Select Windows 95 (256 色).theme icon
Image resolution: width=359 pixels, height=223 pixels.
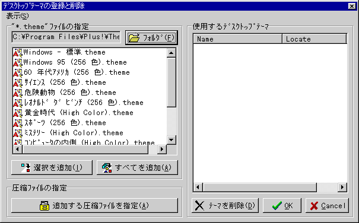[x=18, y=62]
